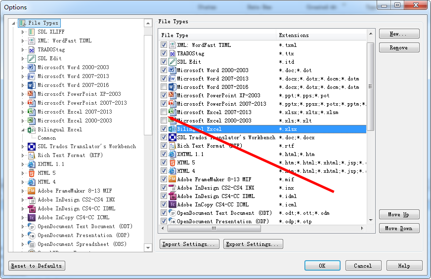The height and width of the screenshot is (279, 431).
Task: Uncheck Bilingual Excel file type
Action: [164, 129]
